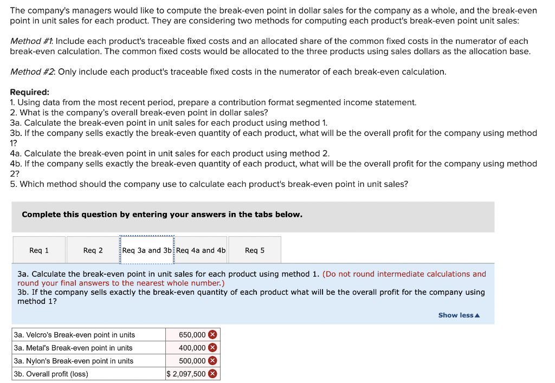Click the error icon next to Metal's break-even
Screen dimensions: 555x383
pyautogui.click(x=212, y=347)
